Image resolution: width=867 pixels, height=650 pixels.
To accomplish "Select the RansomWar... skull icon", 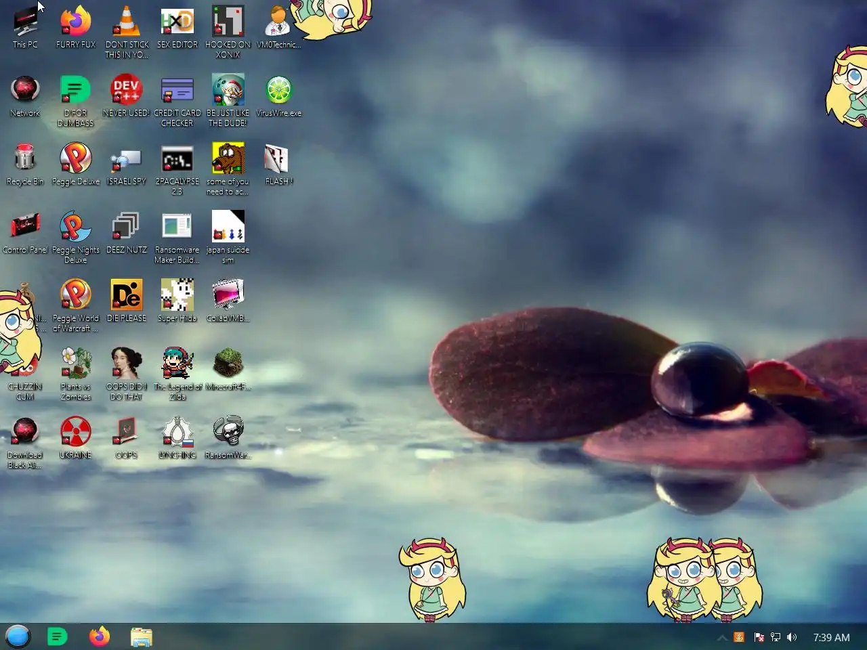I will point(228,438).
